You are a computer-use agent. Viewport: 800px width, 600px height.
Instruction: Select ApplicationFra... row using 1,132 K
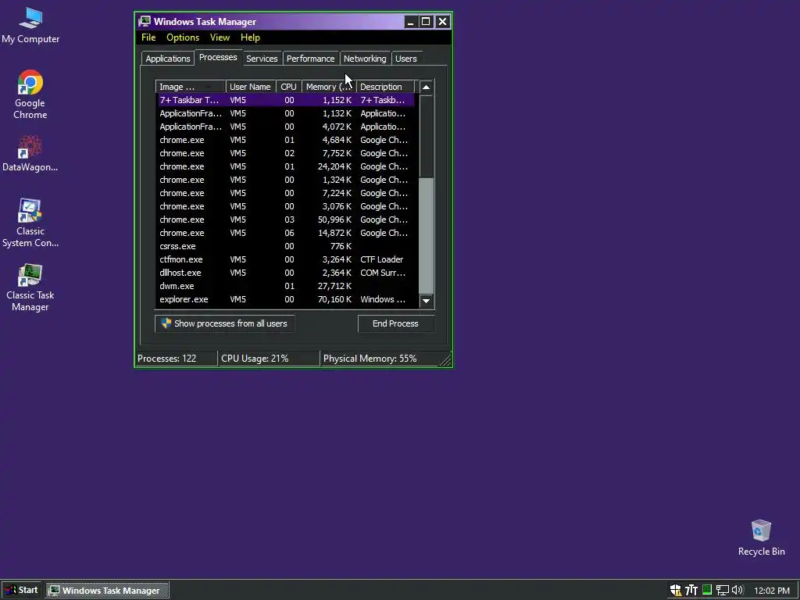[x=286, y=113]
